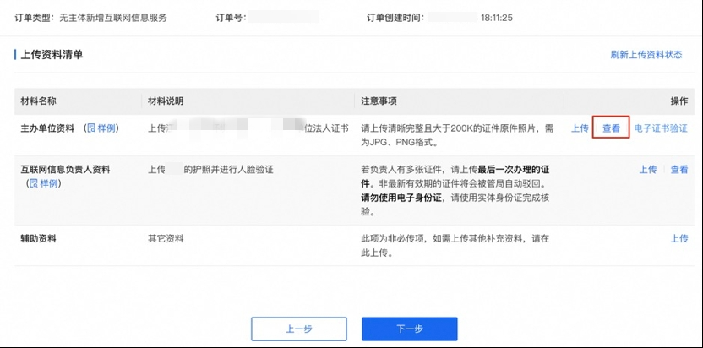Click the 订单号 label
Screen dimensions: 703x348
click(231, 18)
